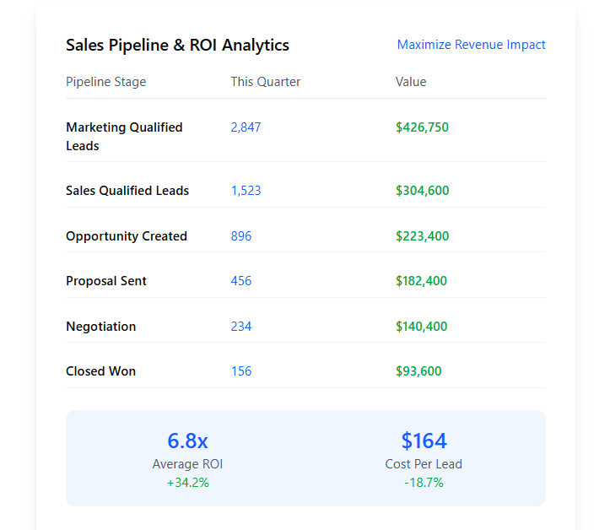Open the 156 closed won count
Viewport: 610px width, 530px height.
[241, 371]
